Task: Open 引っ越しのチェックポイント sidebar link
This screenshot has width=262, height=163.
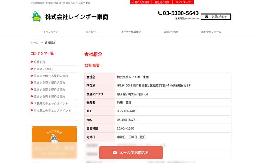Action: [x=52, y=110]
